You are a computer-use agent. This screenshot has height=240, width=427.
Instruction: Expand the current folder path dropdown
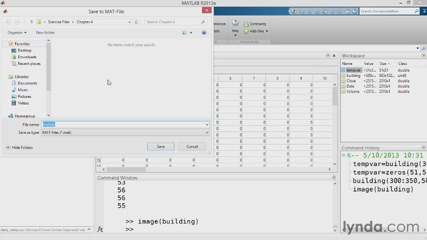(418, 48)
